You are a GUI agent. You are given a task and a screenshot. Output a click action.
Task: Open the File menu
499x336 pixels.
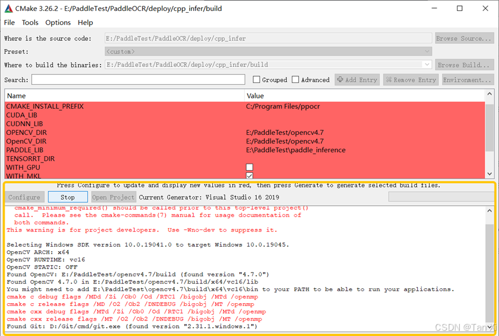9,22
